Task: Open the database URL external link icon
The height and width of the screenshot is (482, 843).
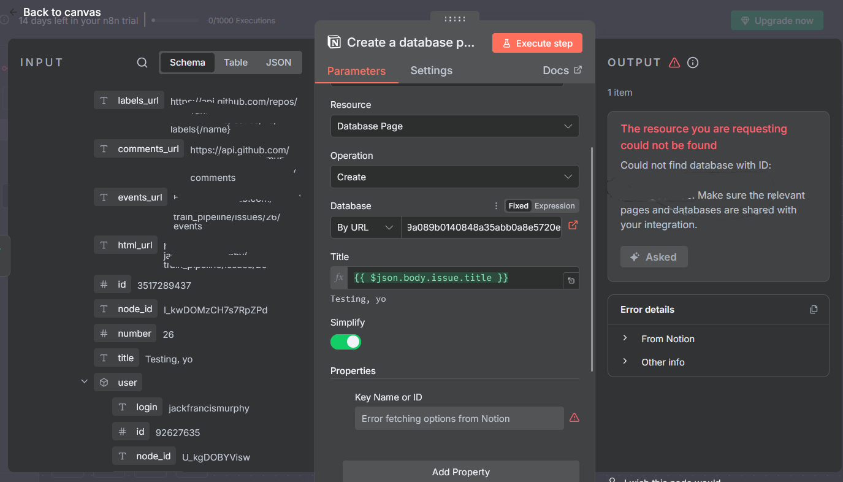Action: click(573, 226)
